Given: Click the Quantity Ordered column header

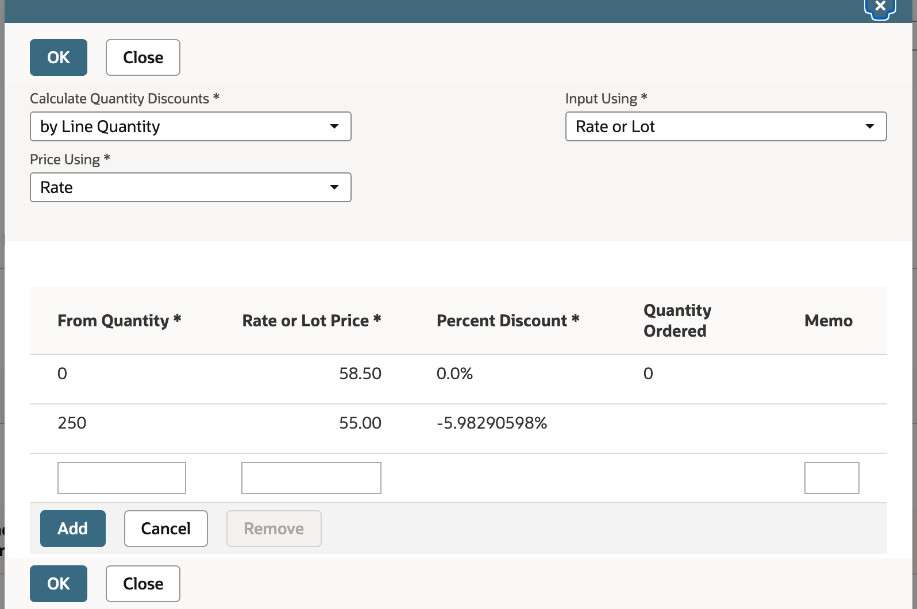Looking at the screenshot, I should [677, 321].
